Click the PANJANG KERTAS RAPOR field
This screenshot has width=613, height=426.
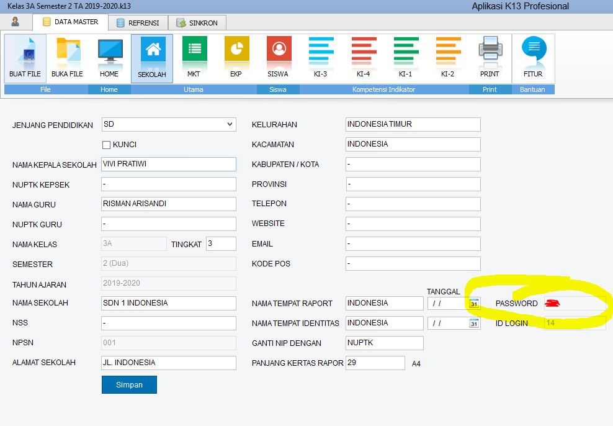375,363
